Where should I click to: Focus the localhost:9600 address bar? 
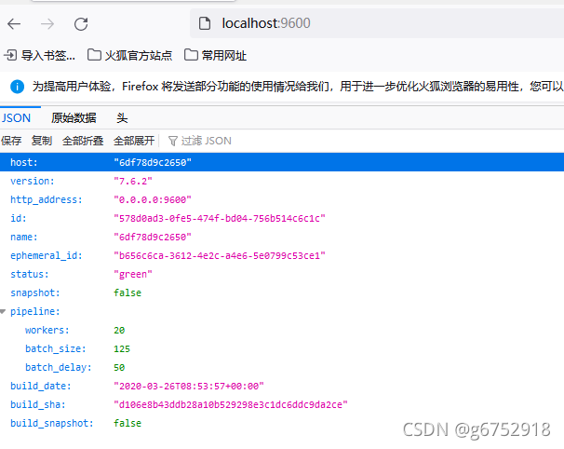point(377,23)
